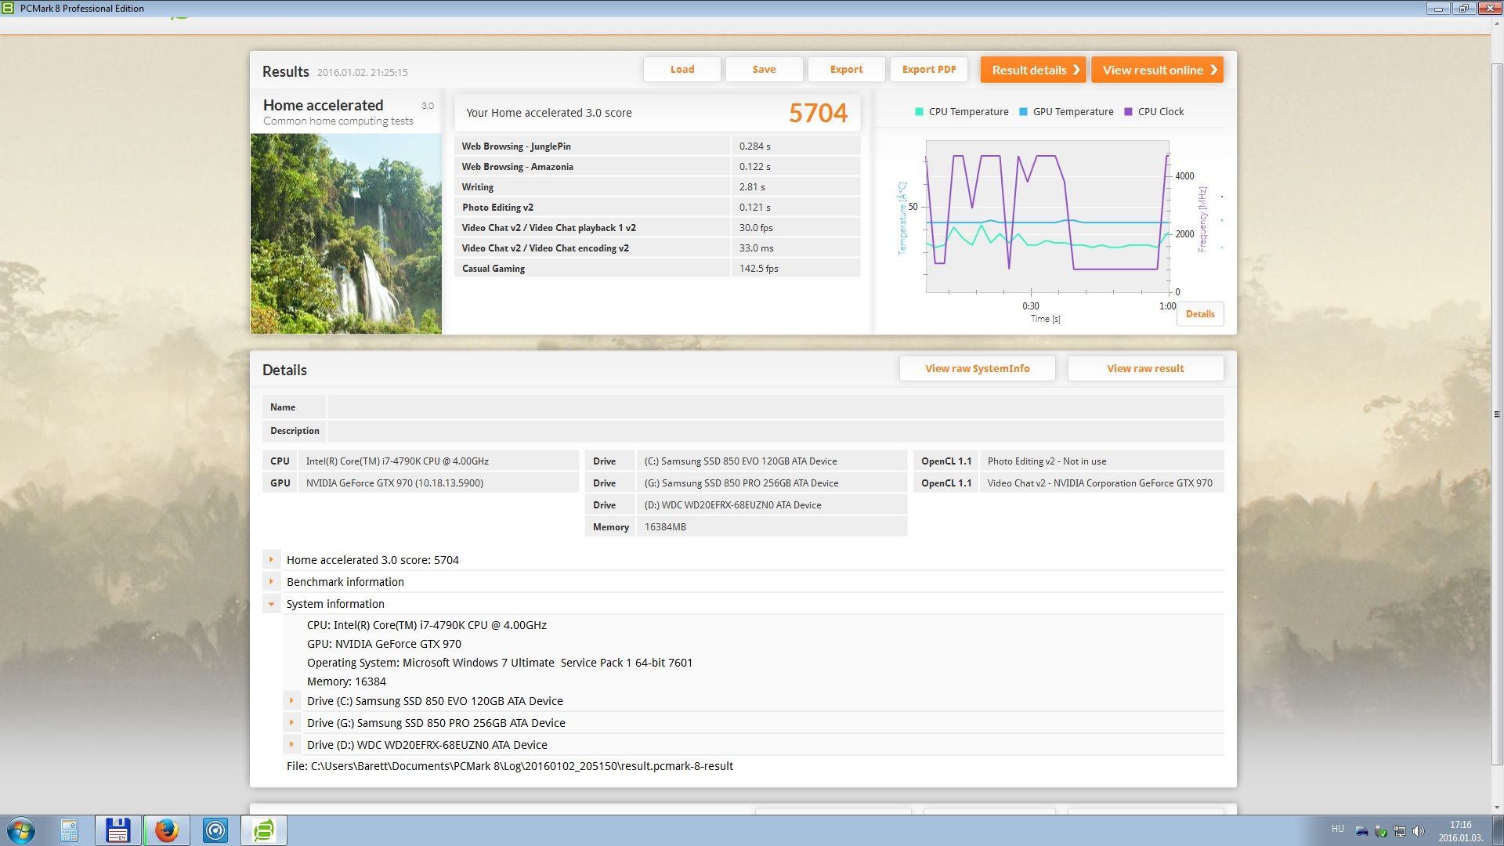
Task: Show desktop using the taskbar end strip
Action: 1498,830
